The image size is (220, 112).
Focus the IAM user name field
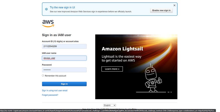click(x=64, y=58)
